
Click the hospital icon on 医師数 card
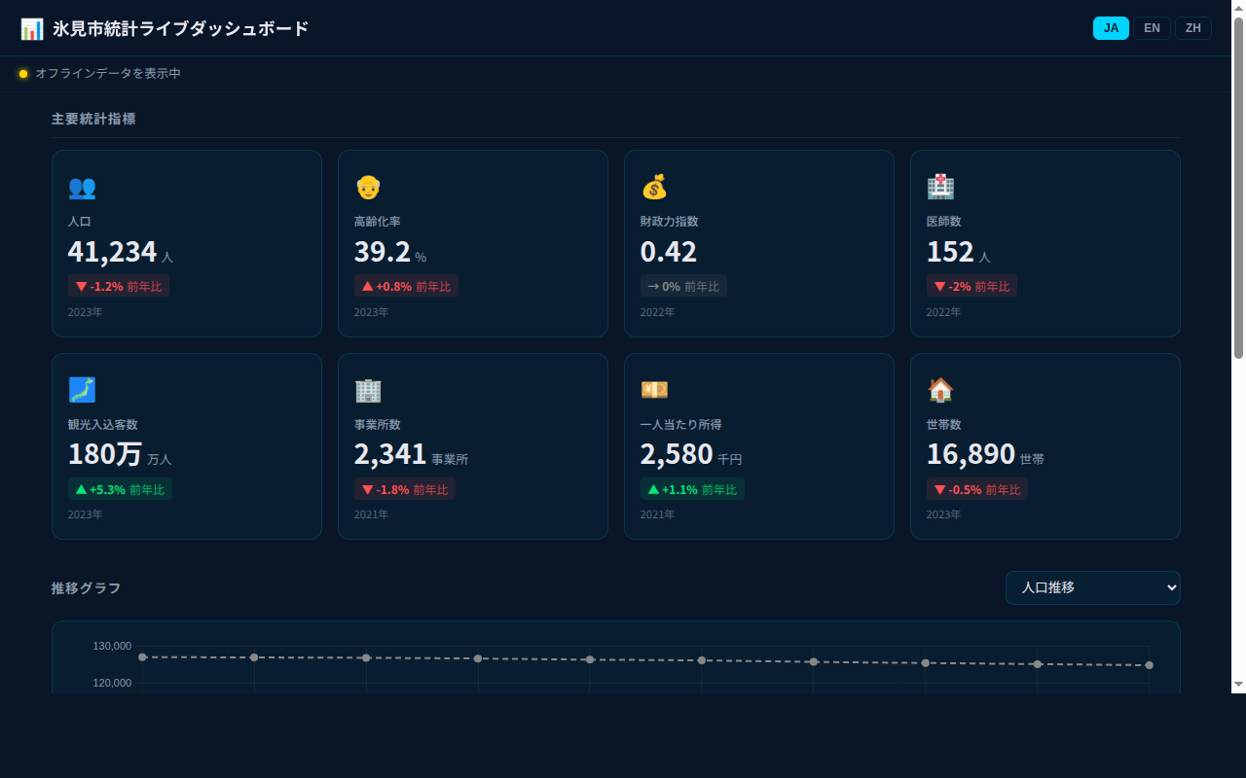click(940, 187)
